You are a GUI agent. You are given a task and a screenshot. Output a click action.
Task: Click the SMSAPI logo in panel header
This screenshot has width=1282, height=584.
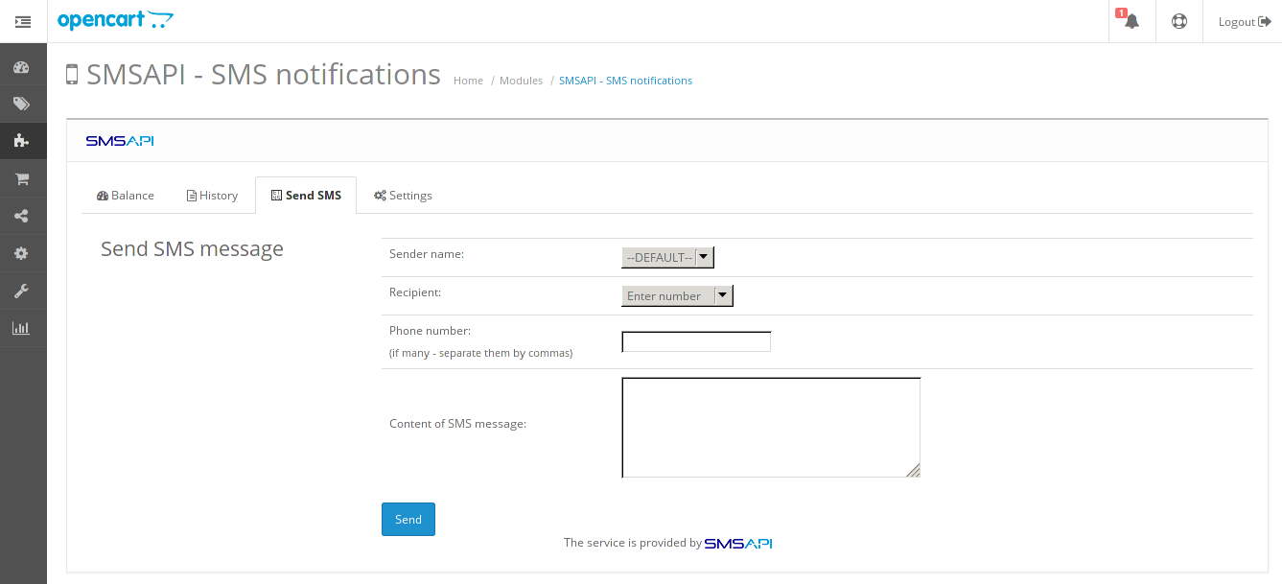(x=120, y=141)
